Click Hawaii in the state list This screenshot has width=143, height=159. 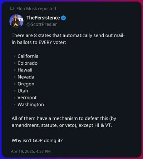(x=25, y=70)
